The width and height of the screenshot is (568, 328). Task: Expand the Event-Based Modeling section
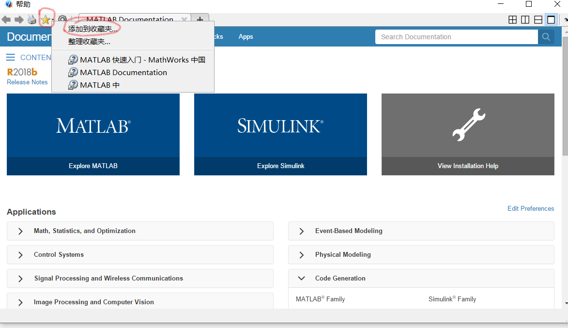421,231
